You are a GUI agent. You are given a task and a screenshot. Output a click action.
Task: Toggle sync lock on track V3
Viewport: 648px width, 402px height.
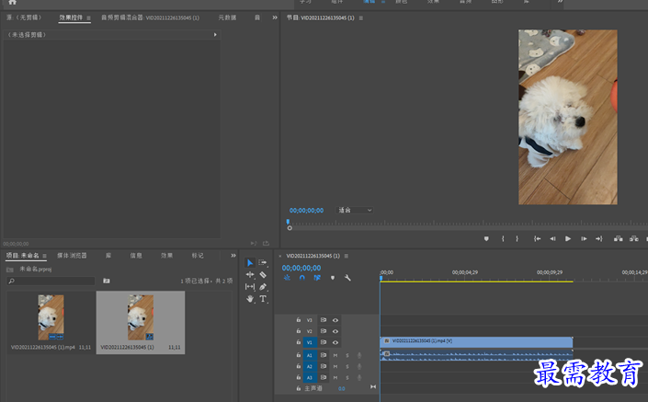click(x=324, y=320)
